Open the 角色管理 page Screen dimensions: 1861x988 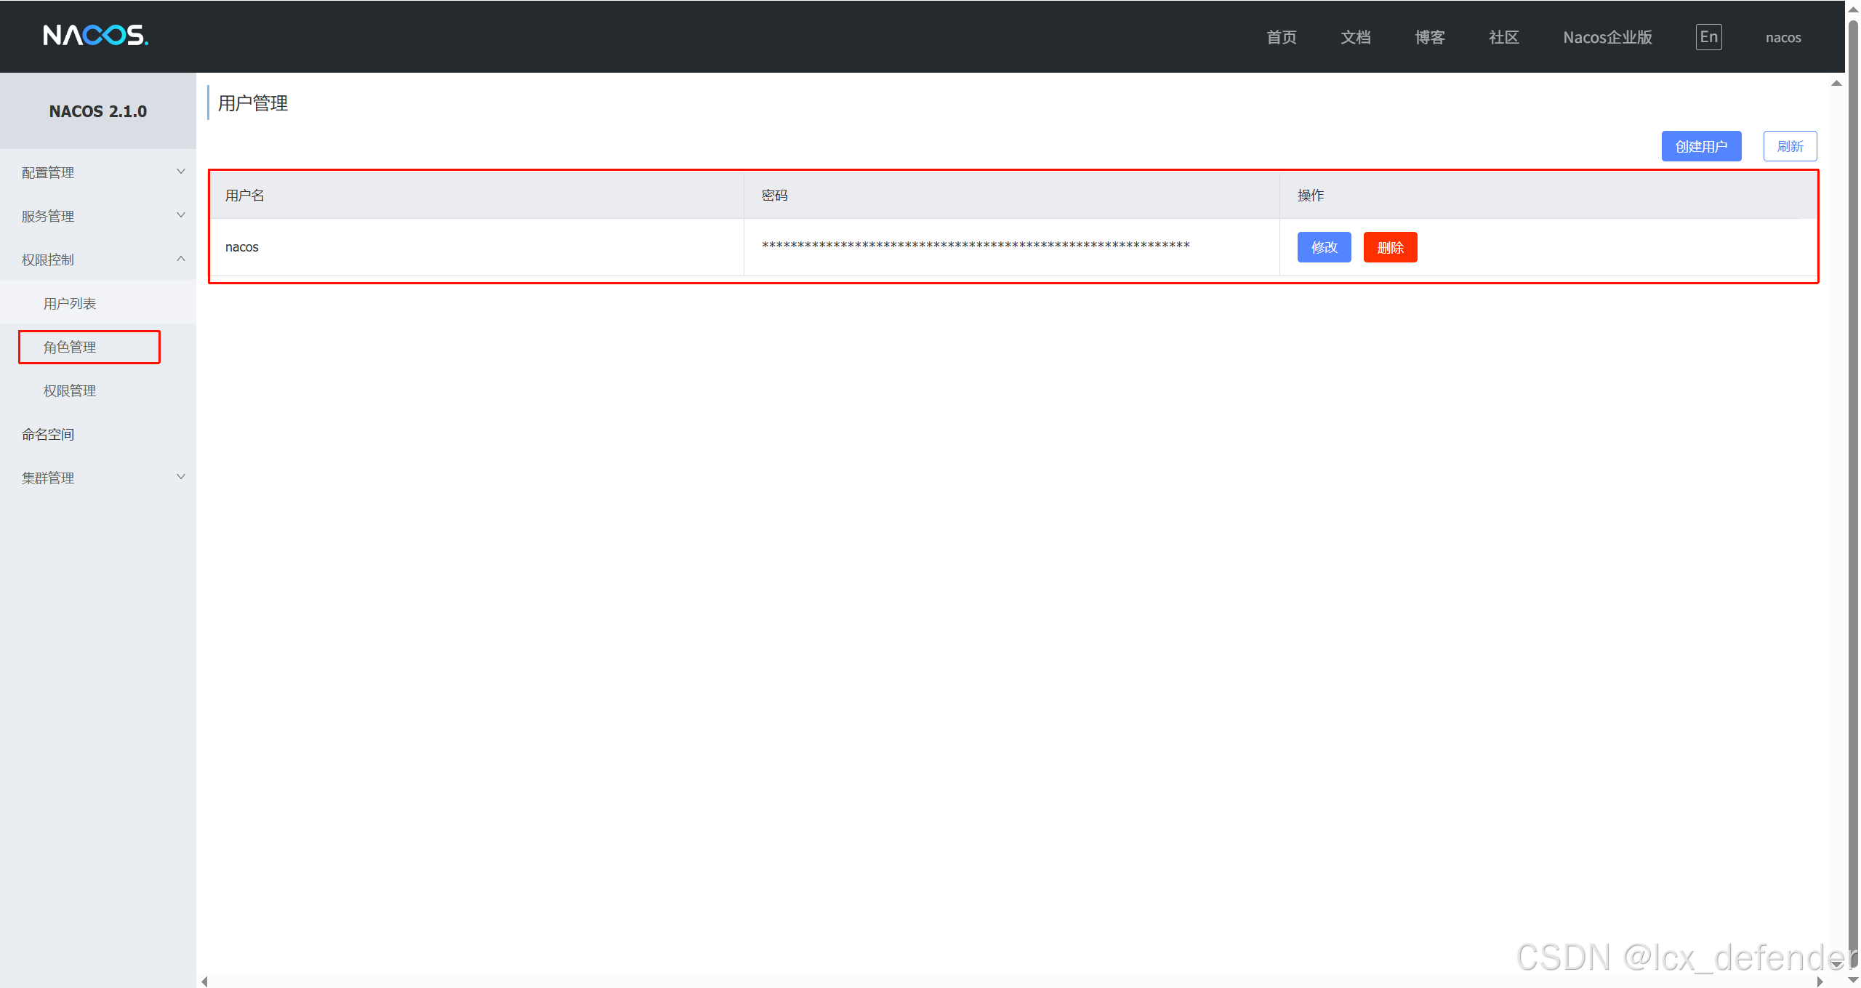pyautogui.click(x=70, y=347)
